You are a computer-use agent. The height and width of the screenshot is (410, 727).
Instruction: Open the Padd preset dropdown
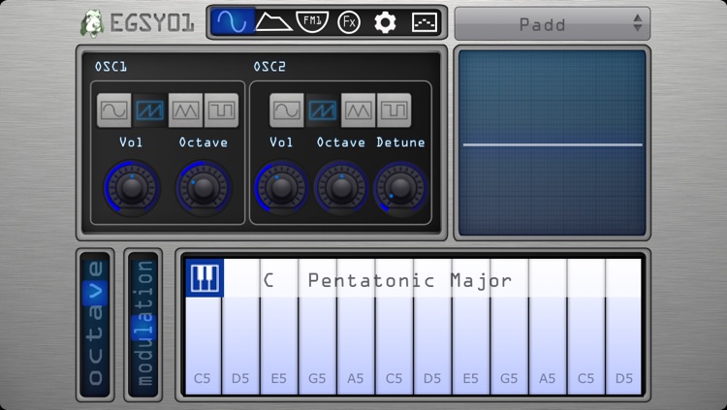tap(553, 23)
